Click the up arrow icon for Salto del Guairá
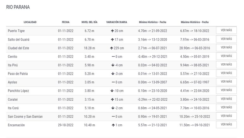This screenshot has width=244, height=138. click(x=112, y=40)
